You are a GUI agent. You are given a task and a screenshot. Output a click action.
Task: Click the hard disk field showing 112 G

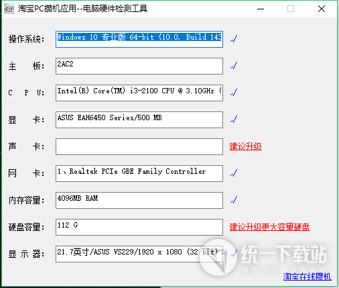coord(139,227)
